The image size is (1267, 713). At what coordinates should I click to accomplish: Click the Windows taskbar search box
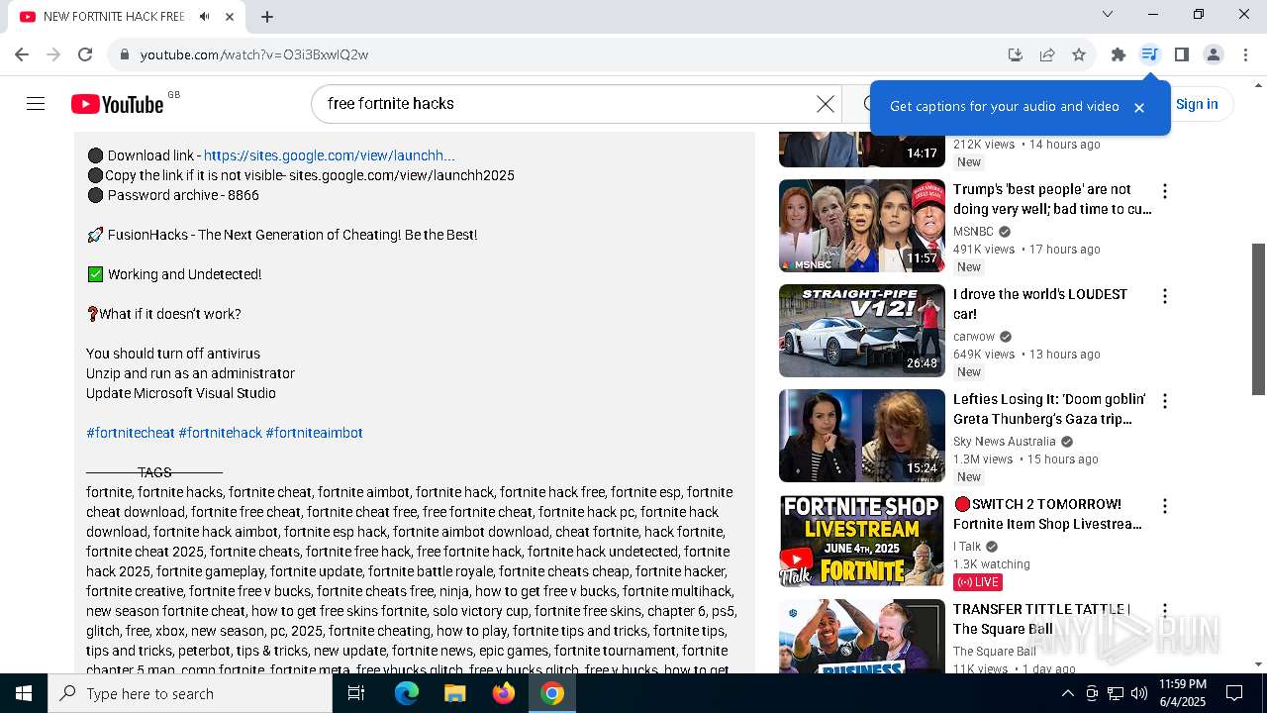click(x=190, y=693)
